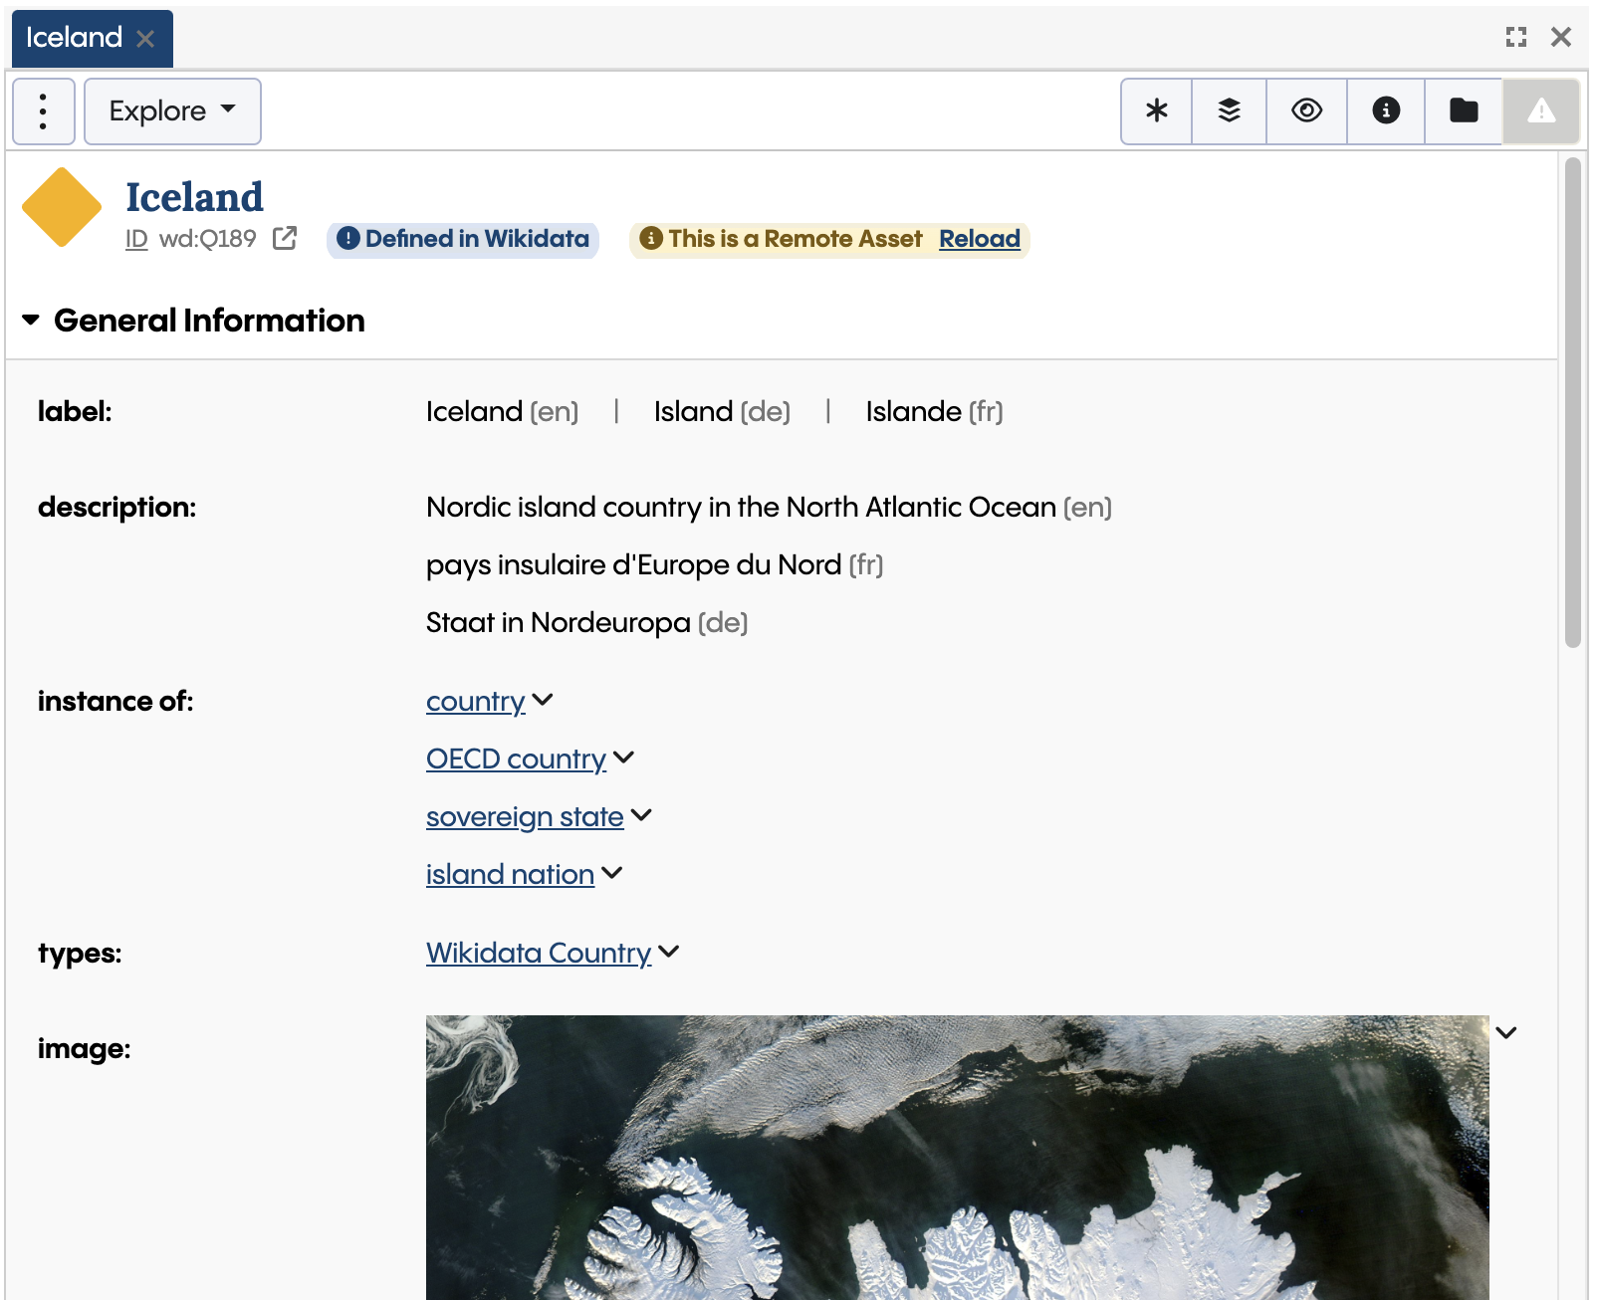Open the warning triangle toolbar icon
The image size is (1599, 1300).
pos(1540,110)
